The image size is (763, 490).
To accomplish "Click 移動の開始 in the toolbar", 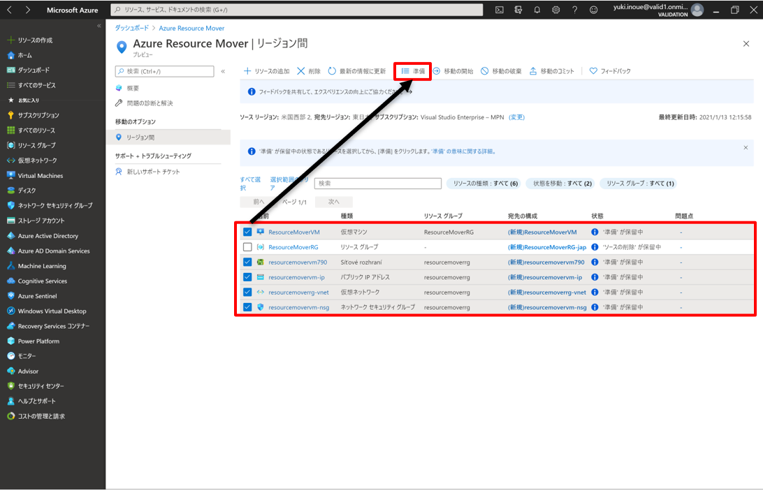I will coord(453,71).
